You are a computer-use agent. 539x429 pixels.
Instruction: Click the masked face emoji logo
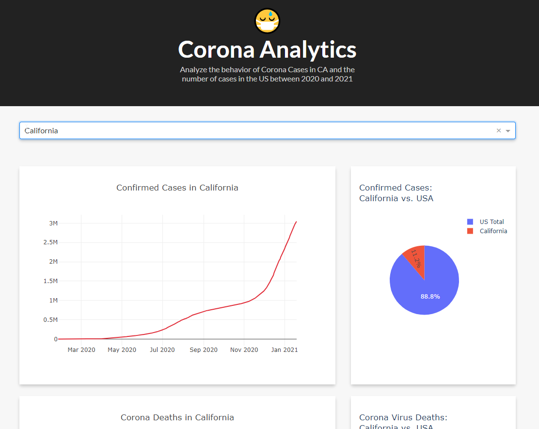tap(268, 21)
